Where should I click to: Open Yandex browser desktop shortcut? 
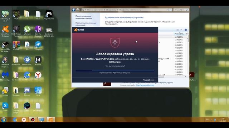[38, 76]
